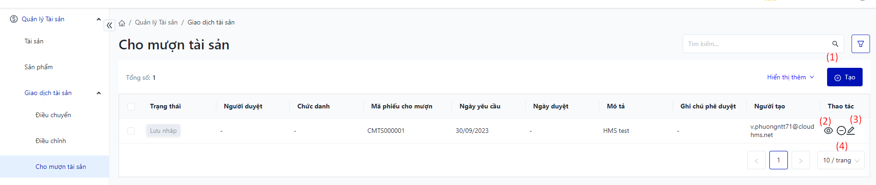The image size is (876, 185).
Task: Edit the record with pencil icon
Action: pos(851,131)
